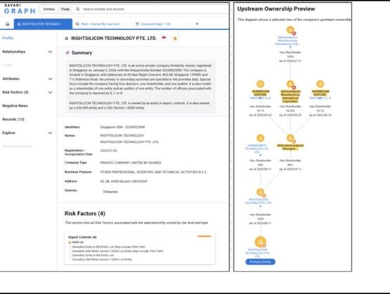The image size is (390, 294).
Task: Select the Entities toggle in header
Action: 49,9
